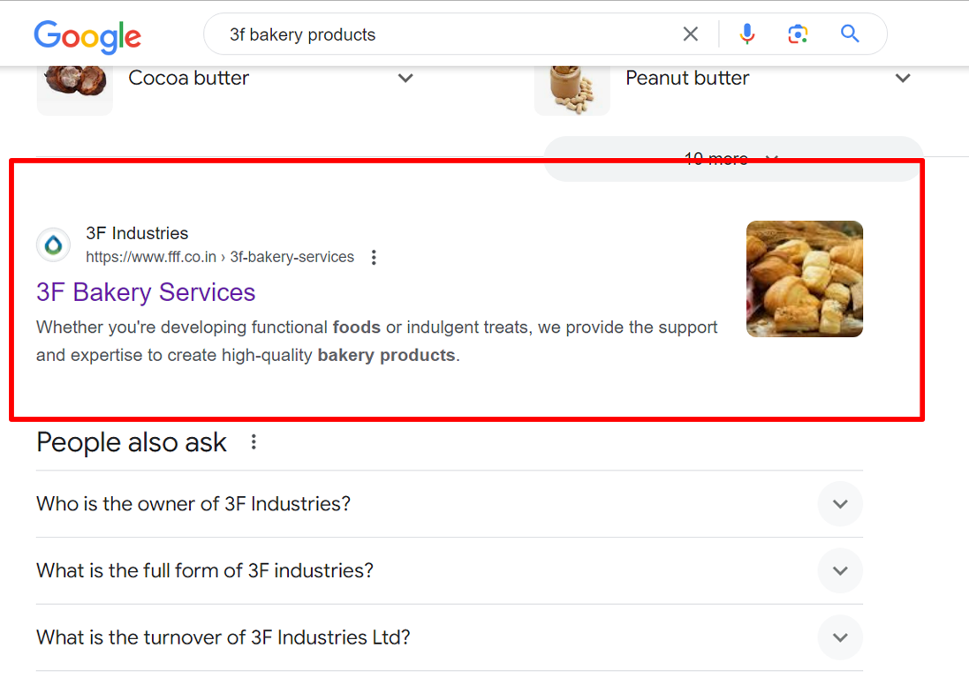The image size is (969, 678).
Task: Expand "What is the full form" question
Action: click(x=450, y=570)
